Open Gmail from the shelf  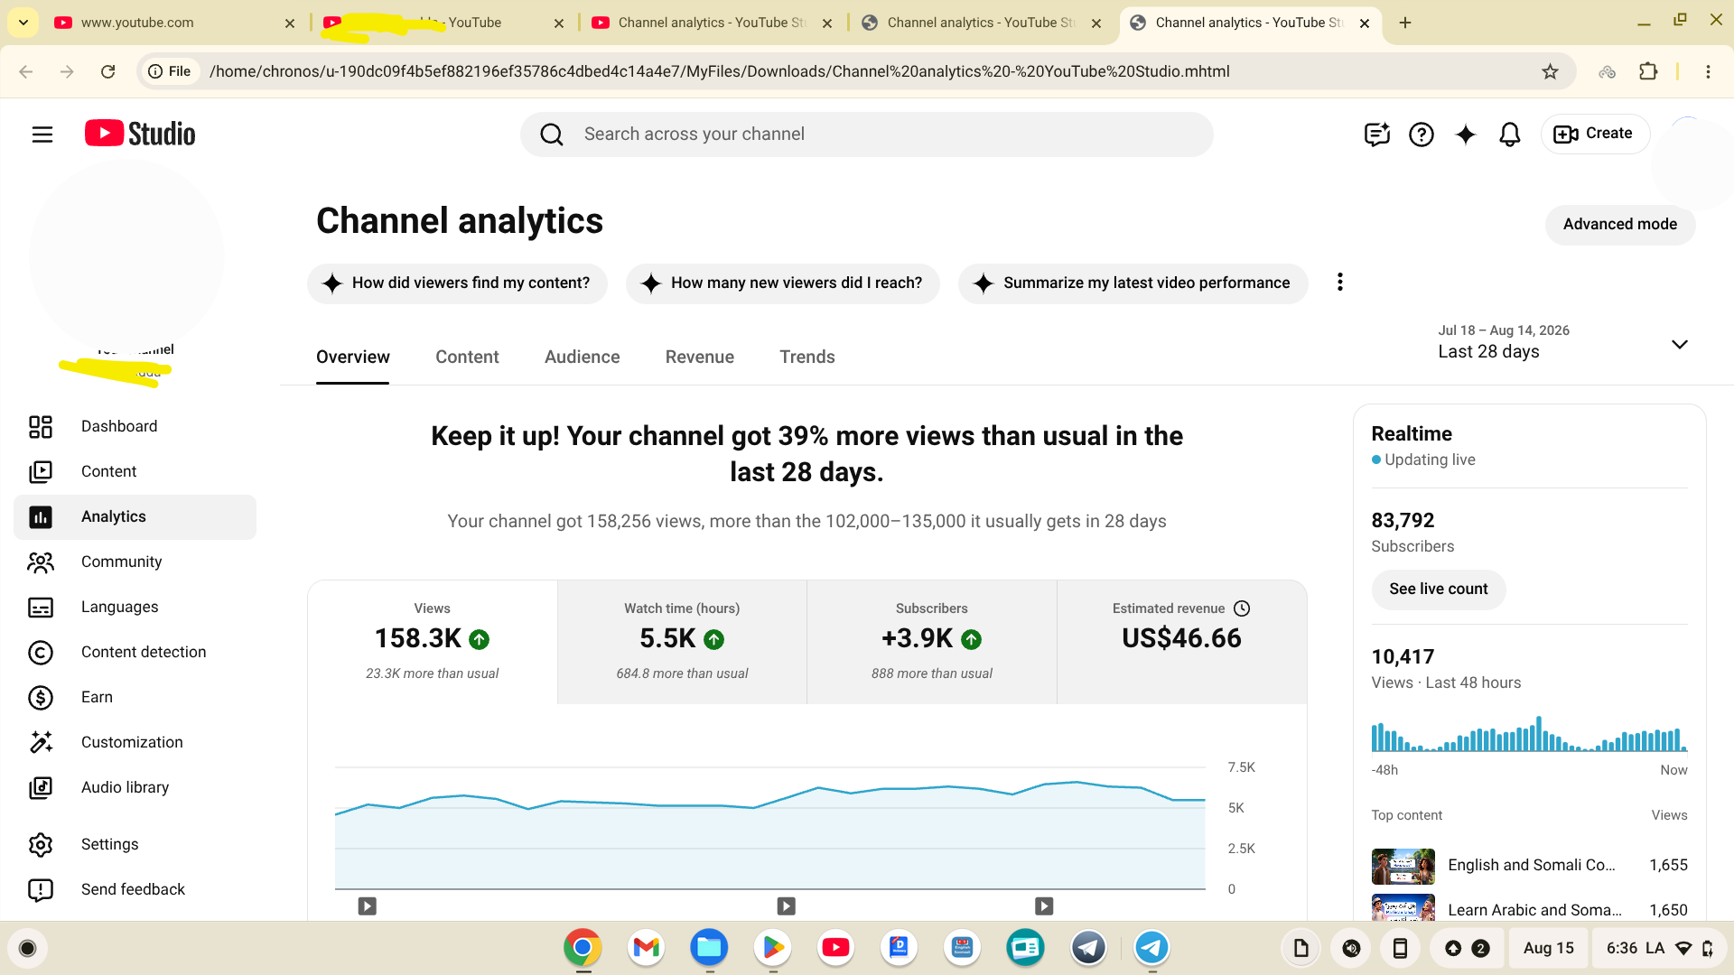(647, 948)
